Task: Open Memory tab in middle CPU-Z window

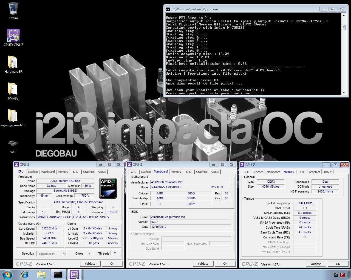Action: pyautogui.click(x=176, y=172)
